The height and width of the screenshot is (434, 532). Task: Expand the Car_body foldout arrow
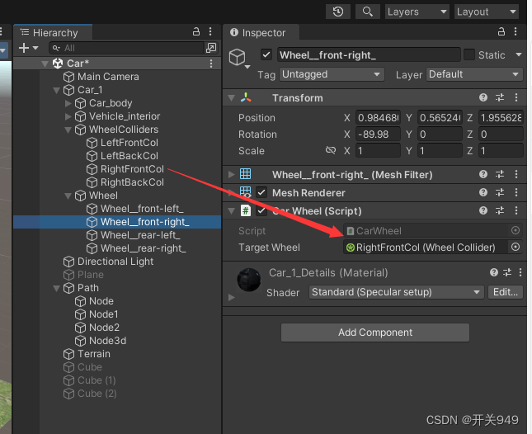click(x=68, y=103)
